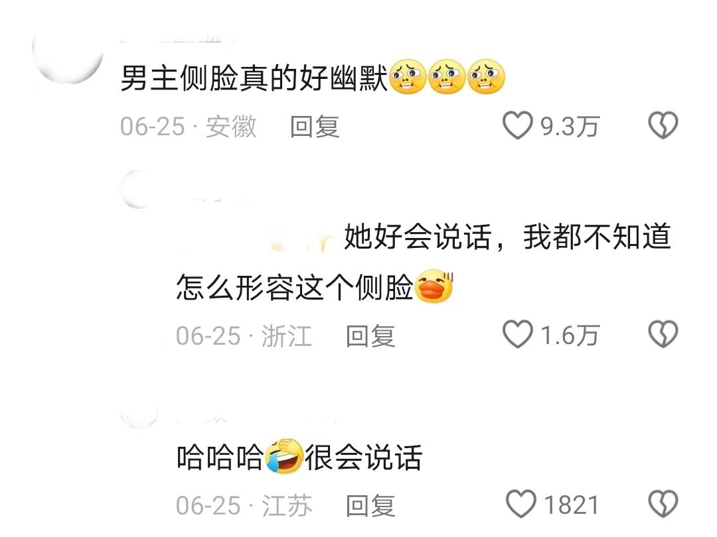Select the comment text 男主侧脸真的好幽默
Screen dimensions: 717x537
pos(254,78)
